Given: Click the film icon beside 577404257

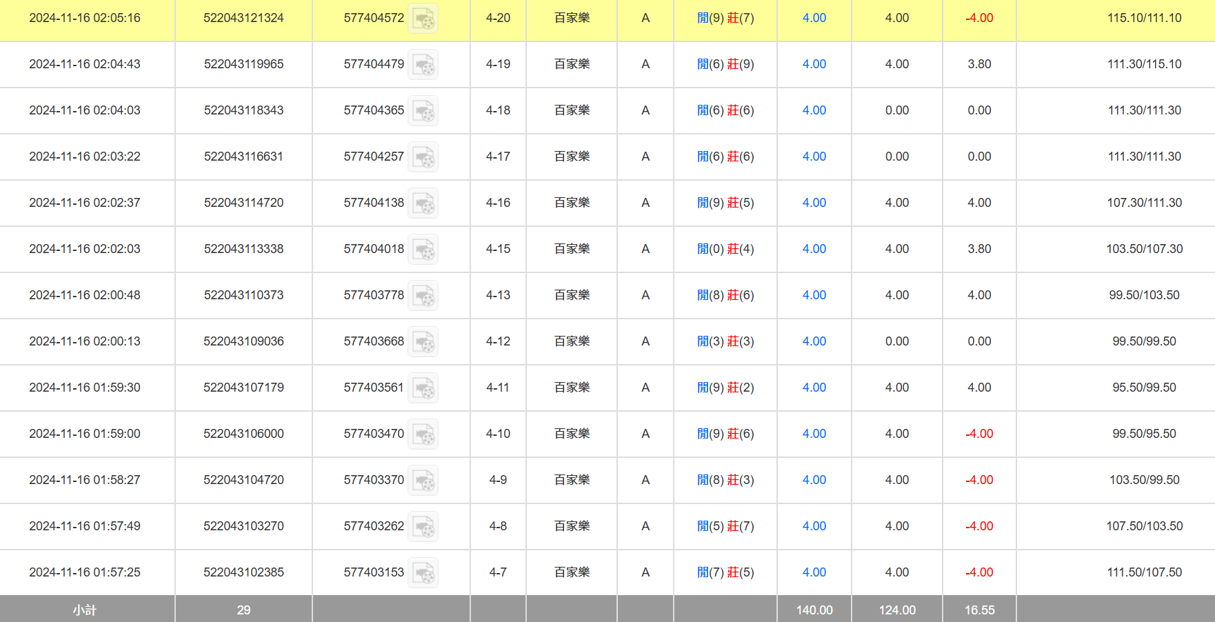Looking at the screenshot, I should coord(423,157).
